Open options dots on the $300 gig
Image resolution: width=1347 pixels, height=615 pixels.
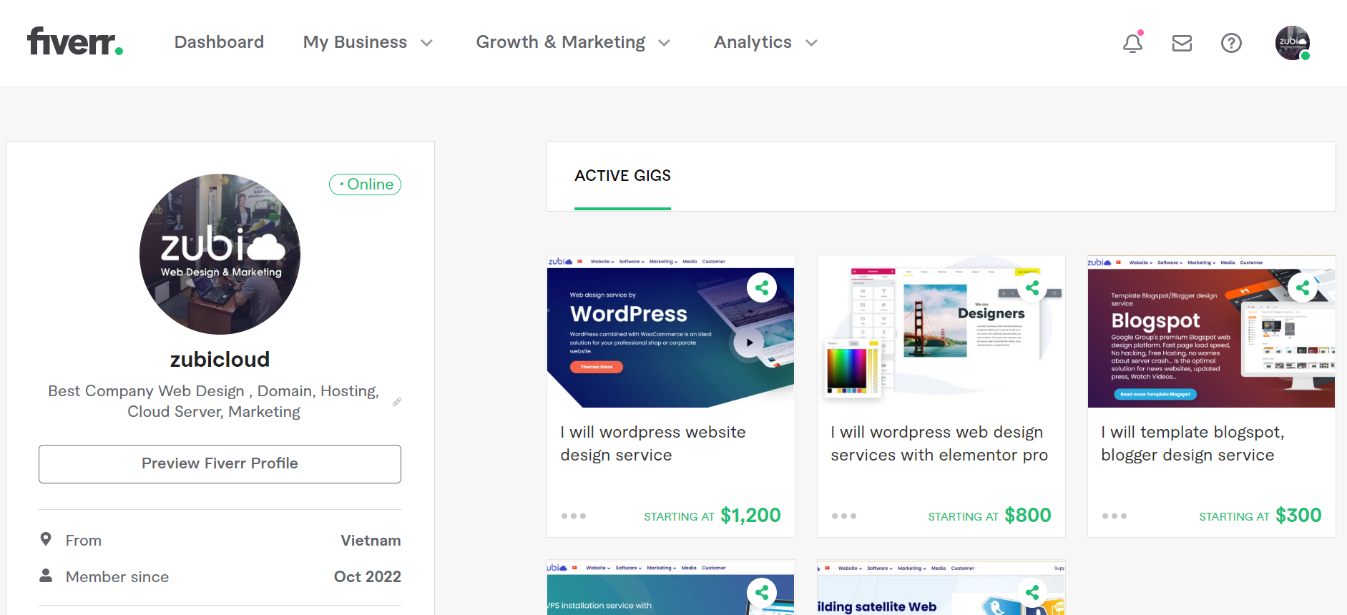pyautogui.click(x=1115, y=516)
